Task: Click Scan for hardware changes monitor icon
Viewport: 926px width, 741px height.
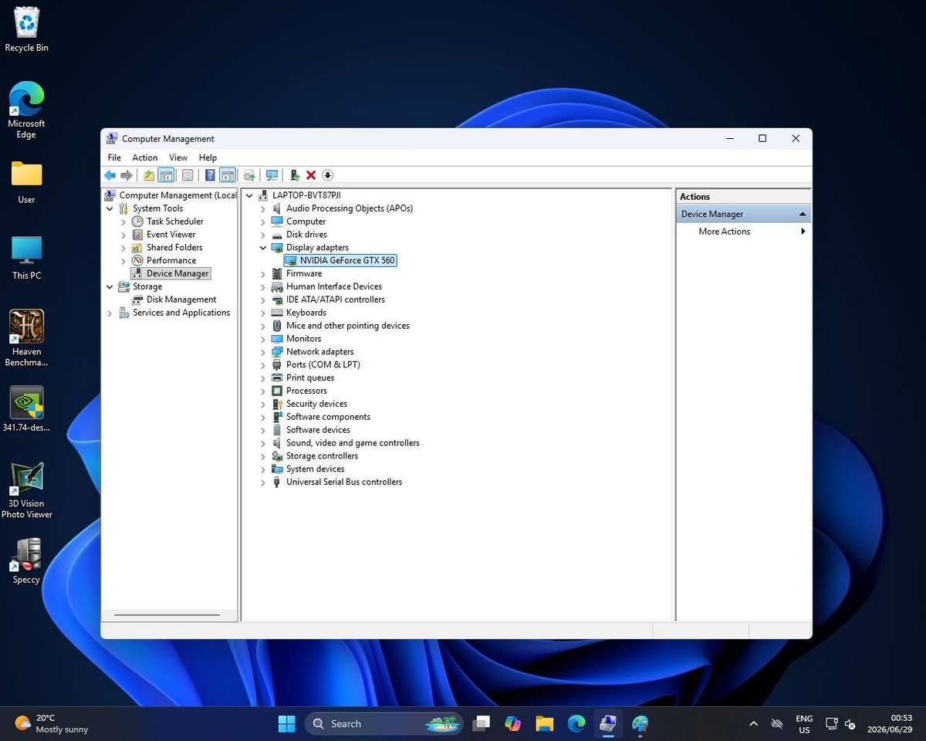Action: (x=272, y=175)
